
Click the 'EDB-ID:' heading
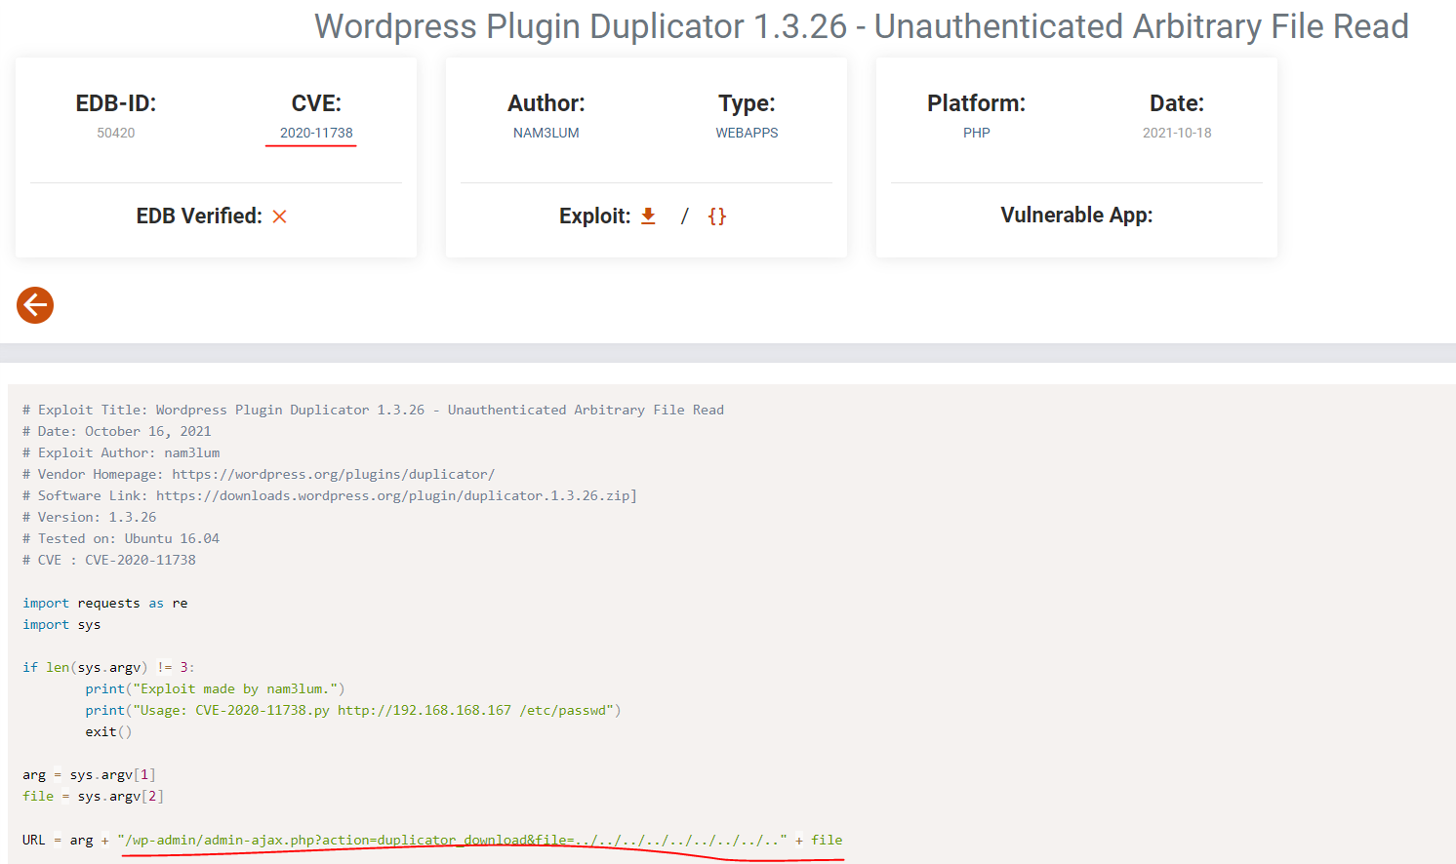pyautogui.click(x=116, y=103)
